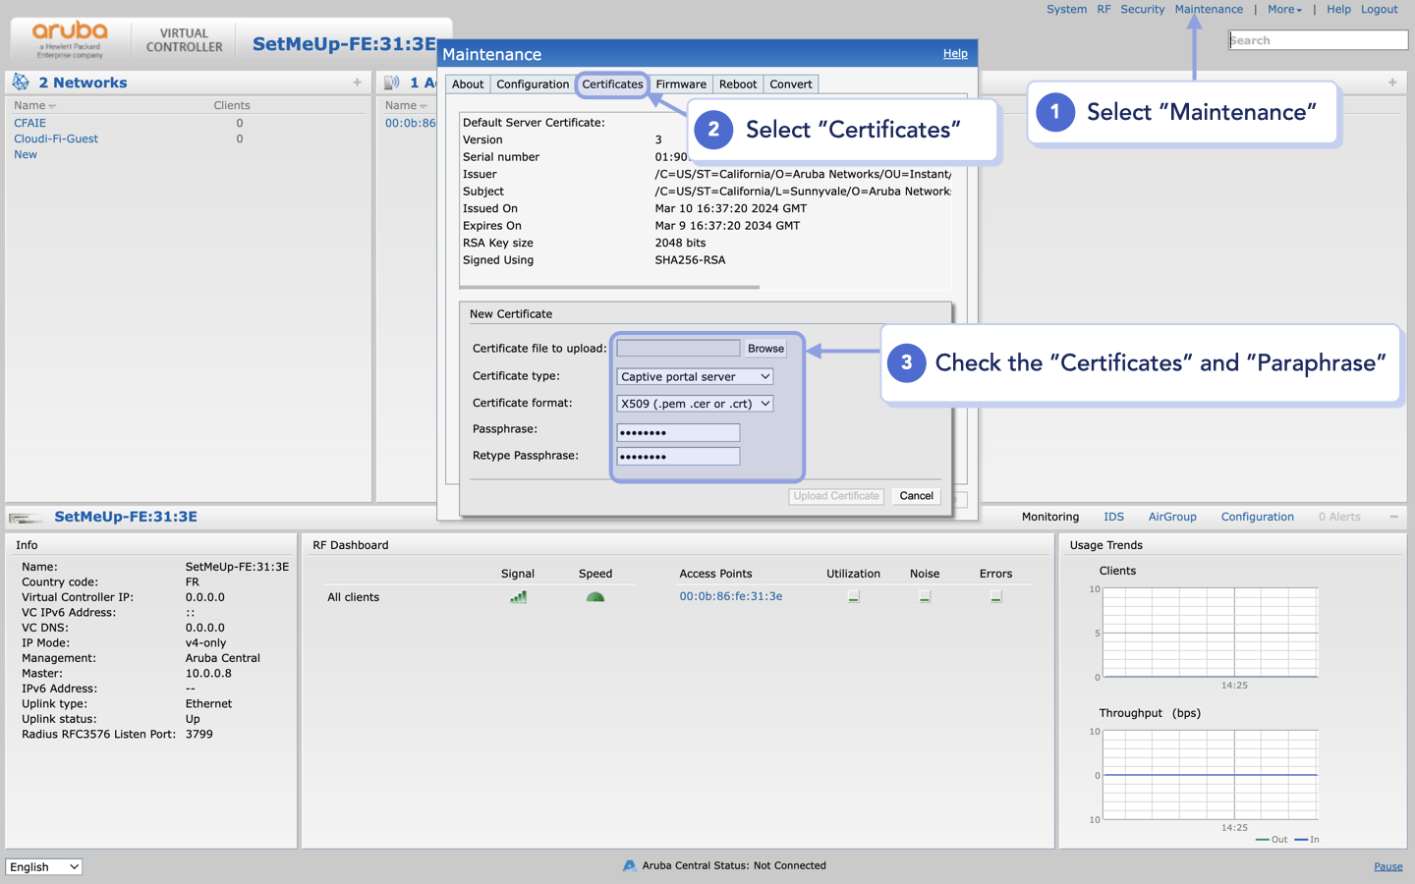View the noise chart for the access point
Viewport: 1415px width, 884px height.
pyautogui.click(x=924, y=596)
